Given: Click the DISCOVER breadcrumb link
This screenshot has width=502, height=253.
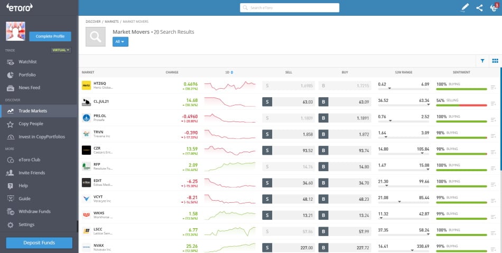Looking at the screenshot, I should pyautogui.click(x=93, y=22).
